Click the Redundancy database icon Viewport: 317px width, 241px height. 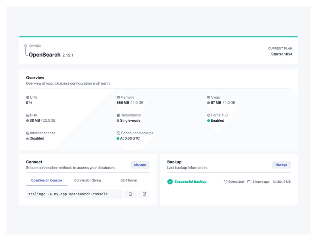coord(118,115)
